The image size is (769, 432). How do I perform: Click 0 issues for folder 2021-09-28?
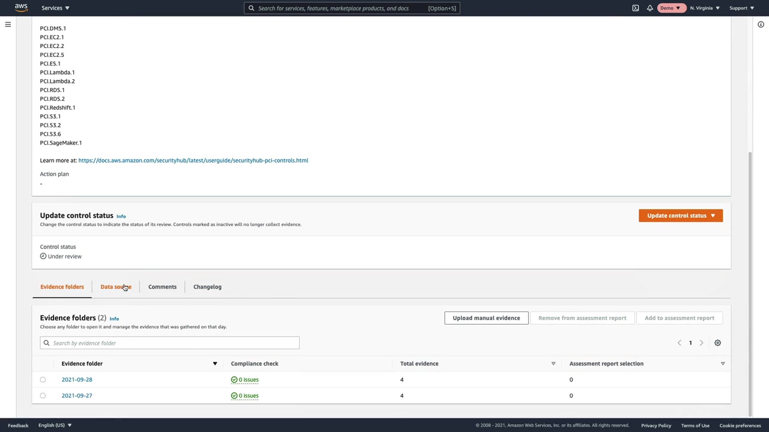click(245, 380)
